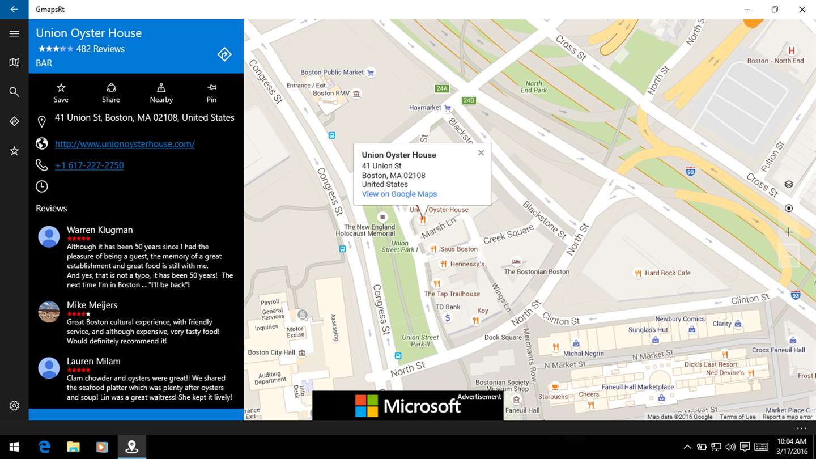The width and height of the screenshot is (816, 459).
Task: Launch Microsoft Edge from the taskbar
Action: [44, 447]
